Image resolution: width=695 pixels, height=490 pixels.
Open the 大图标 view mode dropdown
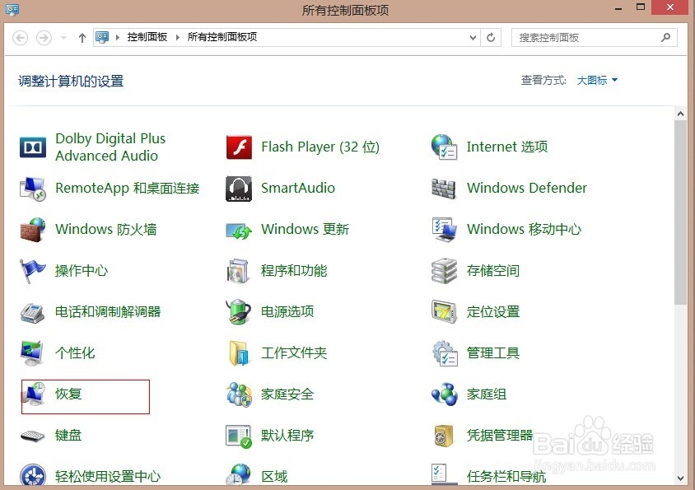pyautogui.click(x=597, y=80)
